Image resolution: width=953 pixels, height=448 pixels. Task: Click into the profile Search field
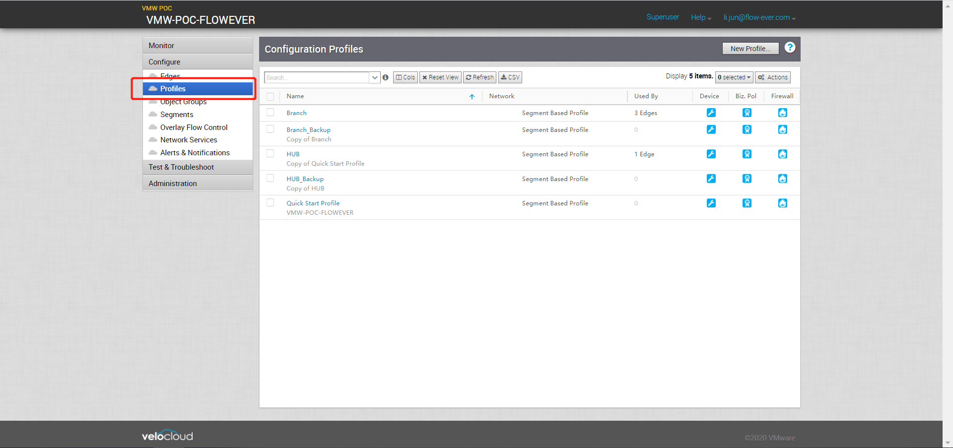[317, 77]
